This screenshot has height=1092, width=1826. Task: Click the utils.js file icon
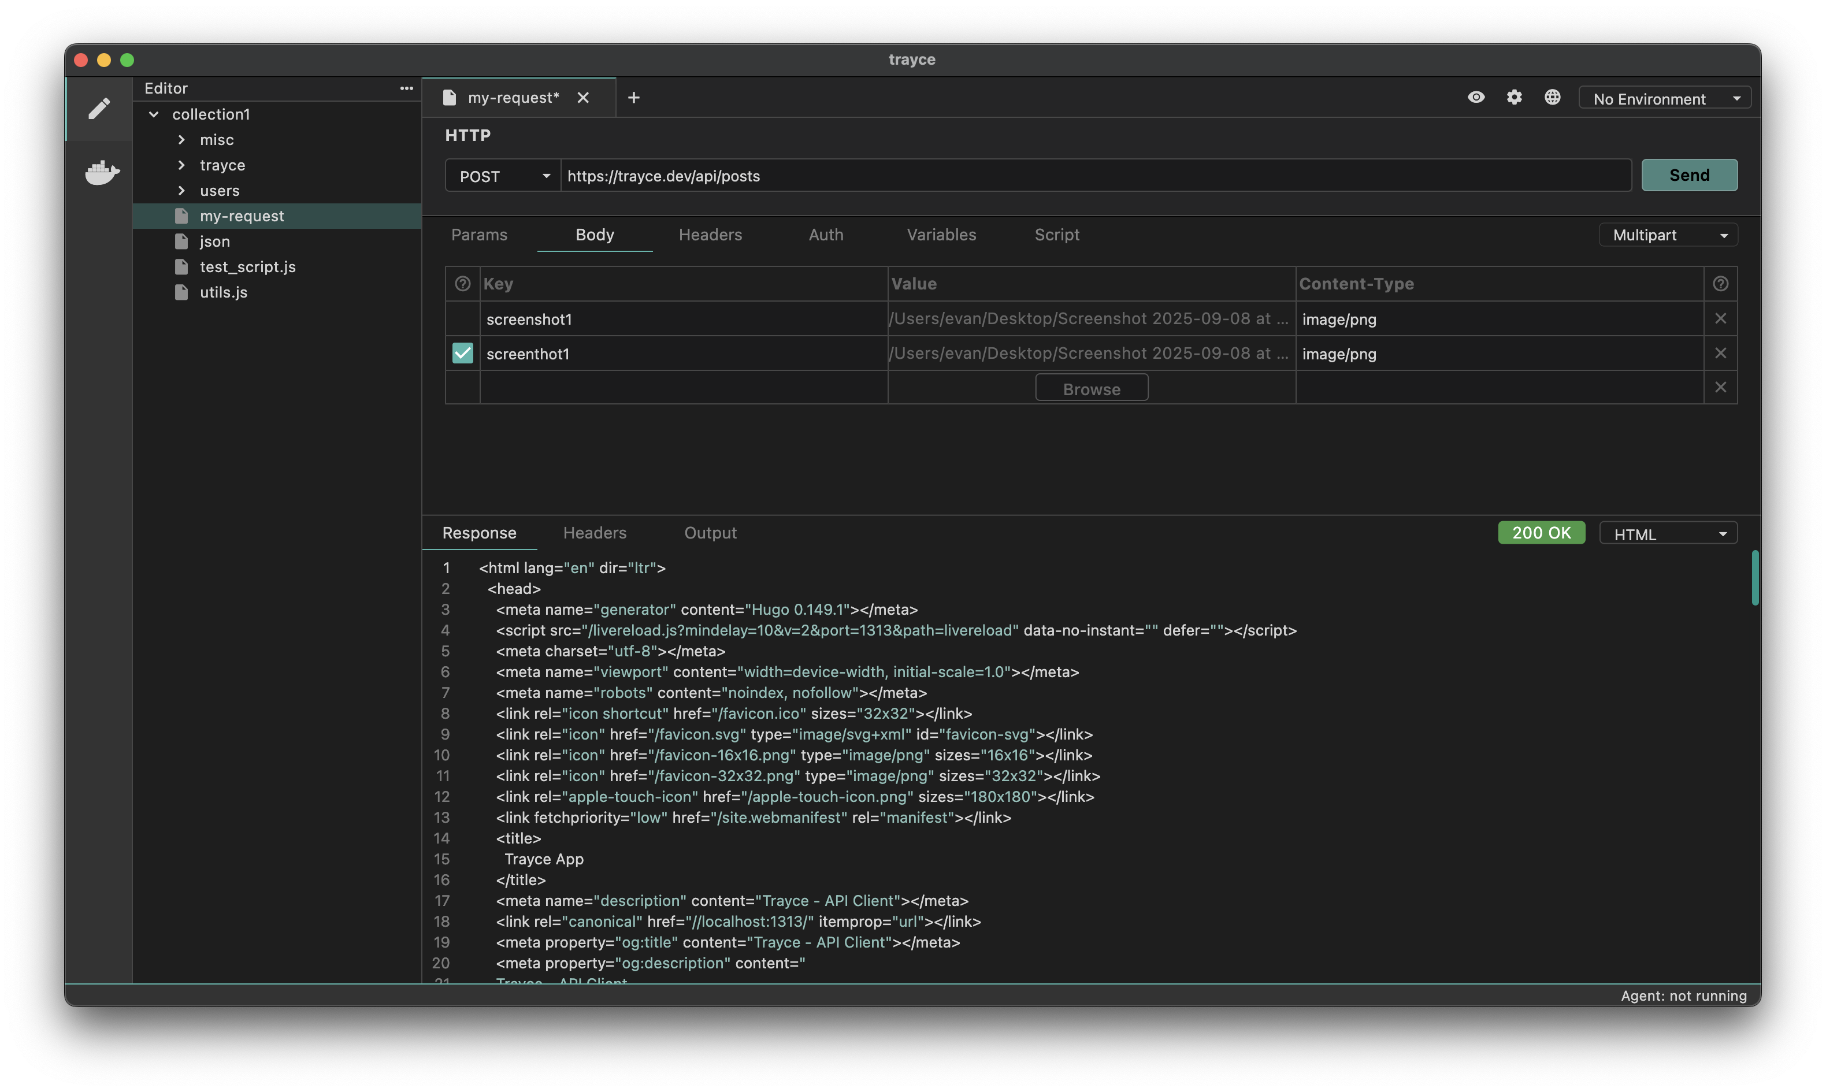(181, 292)
